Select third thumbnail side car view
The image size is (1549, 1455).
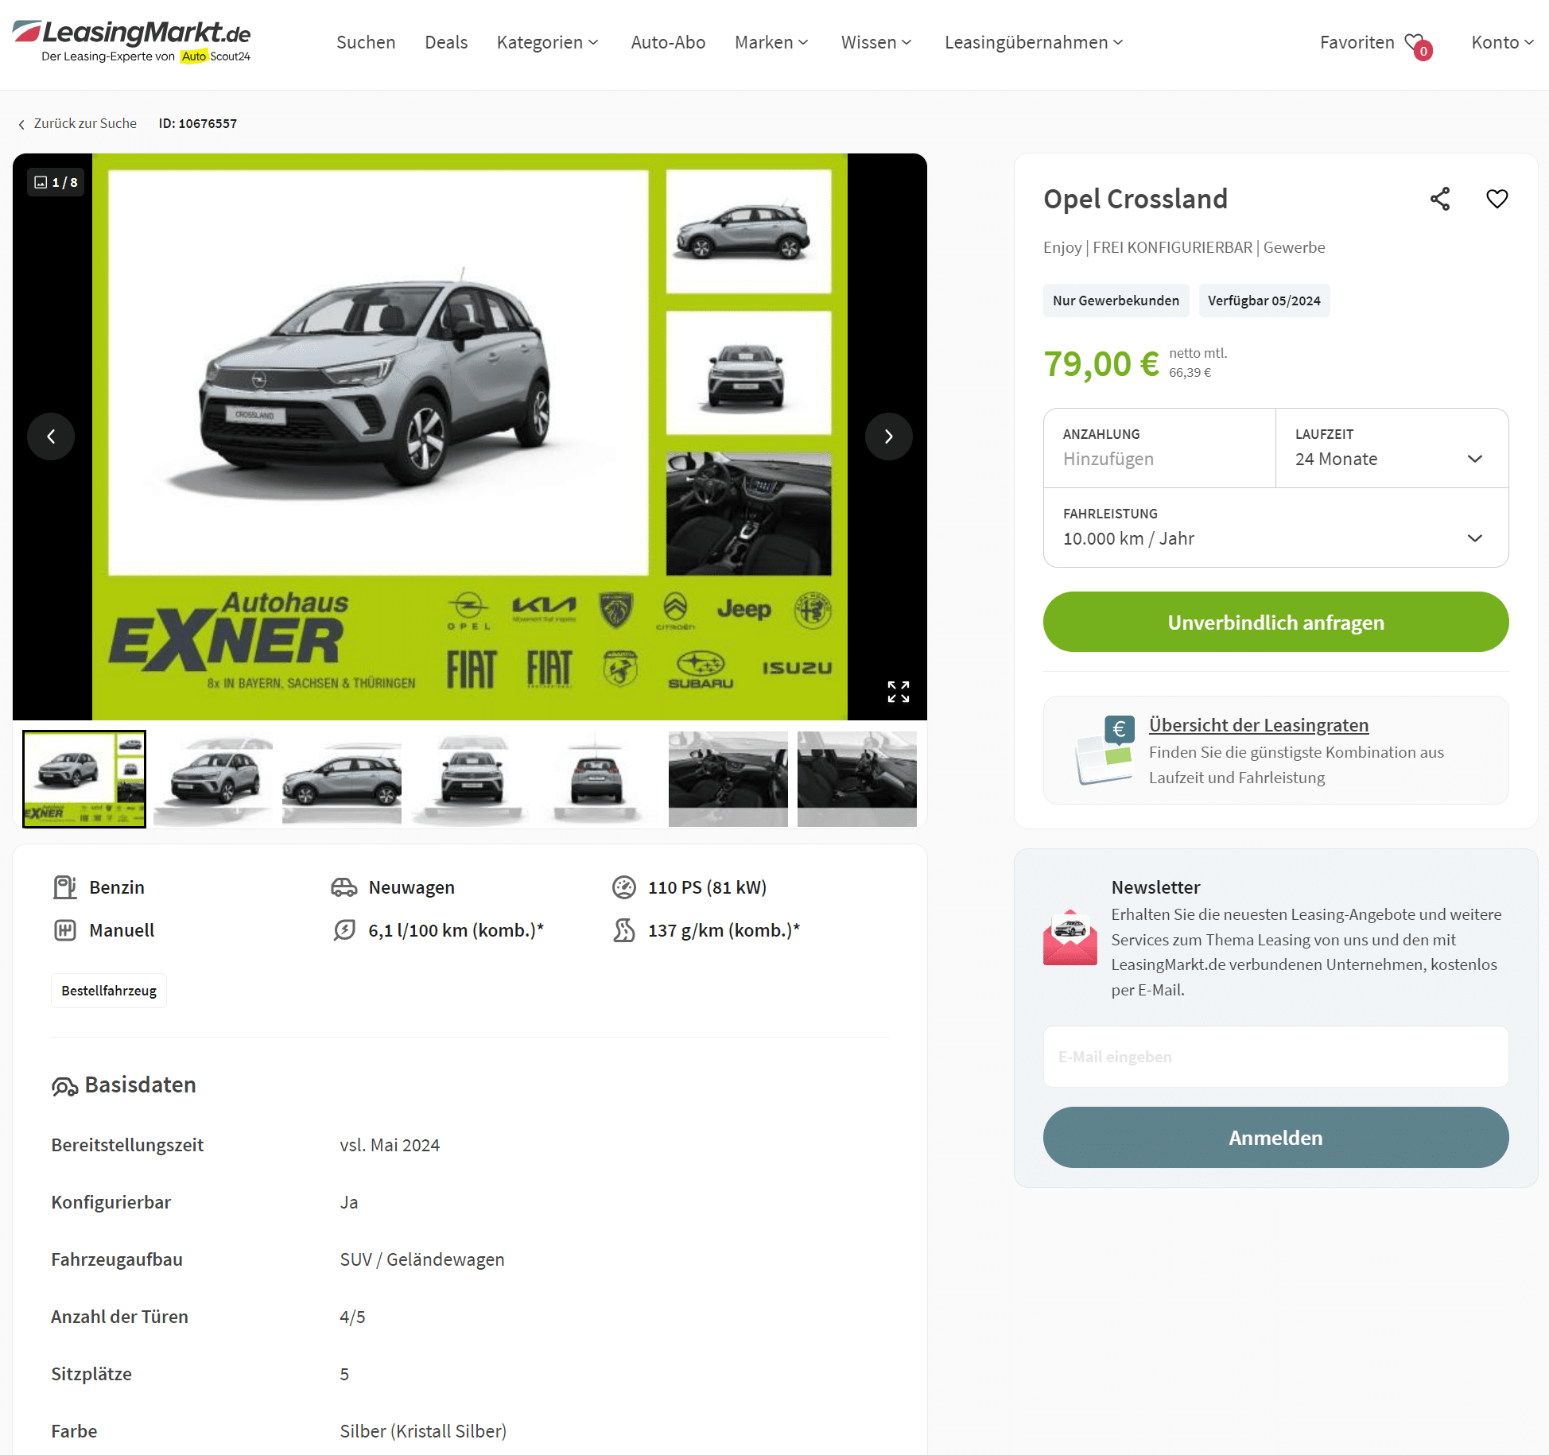(342, 779)
